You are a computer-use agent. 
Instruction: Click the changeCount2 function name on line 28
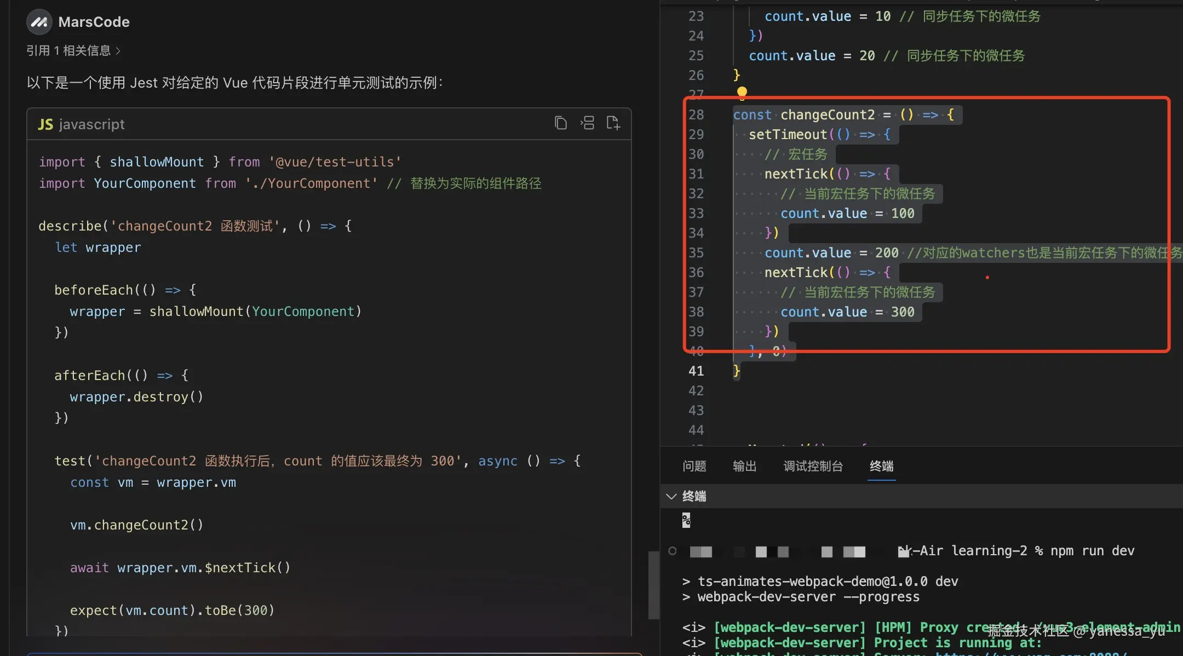pos(827,114)
